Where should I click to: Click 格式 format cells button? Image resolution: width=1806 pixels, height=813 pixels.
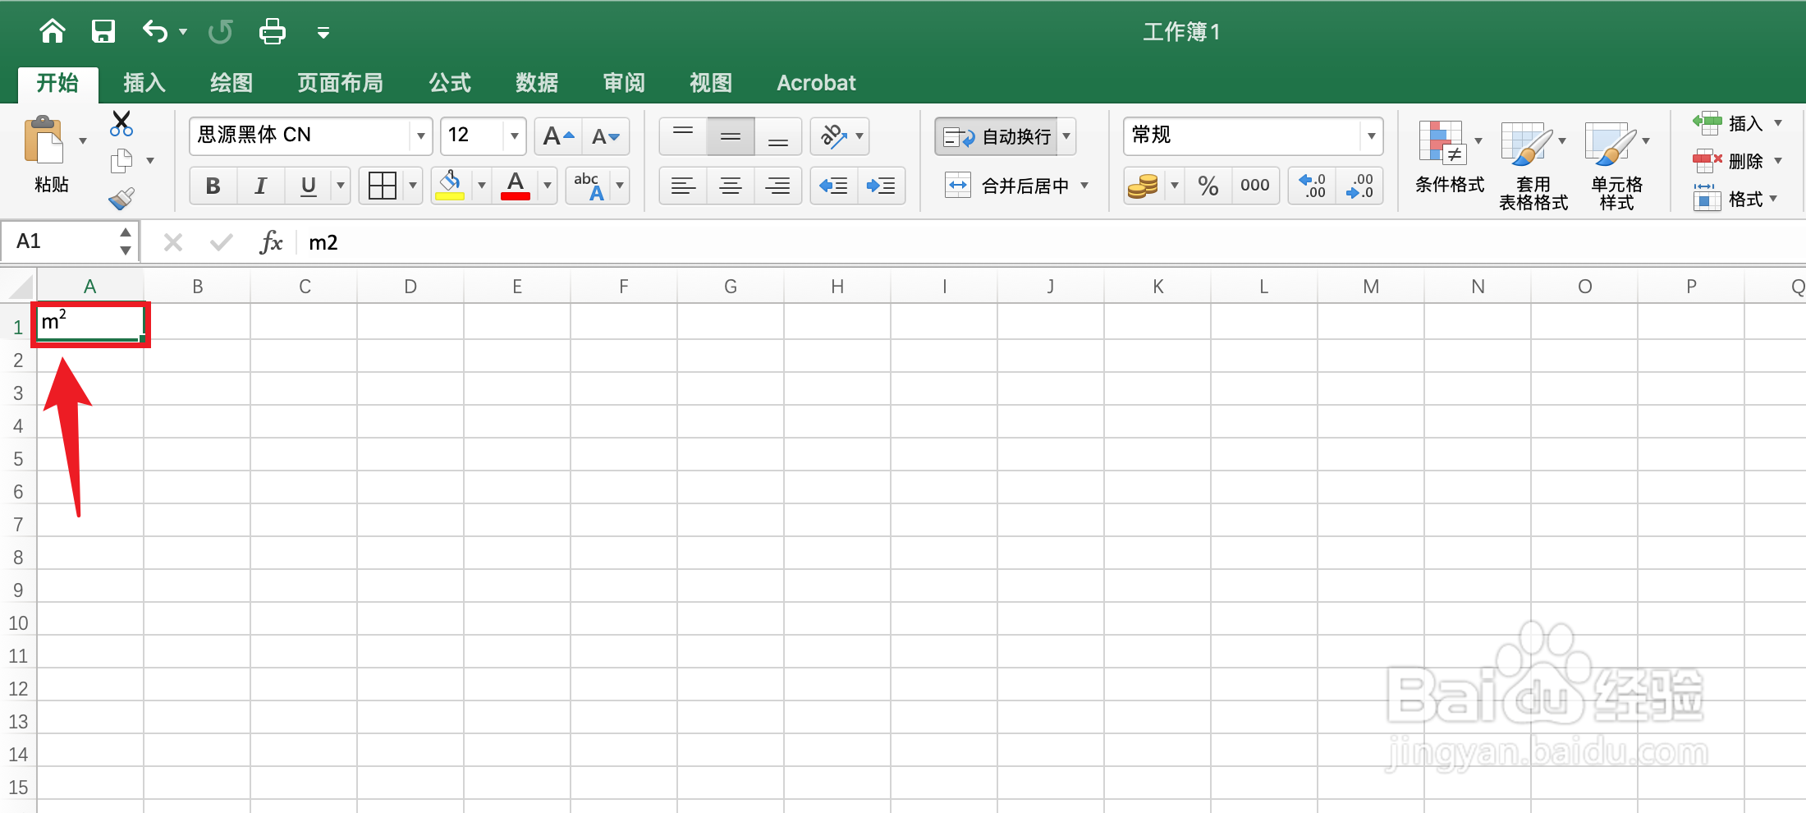pyautogui.click(x=1735, y=199)
